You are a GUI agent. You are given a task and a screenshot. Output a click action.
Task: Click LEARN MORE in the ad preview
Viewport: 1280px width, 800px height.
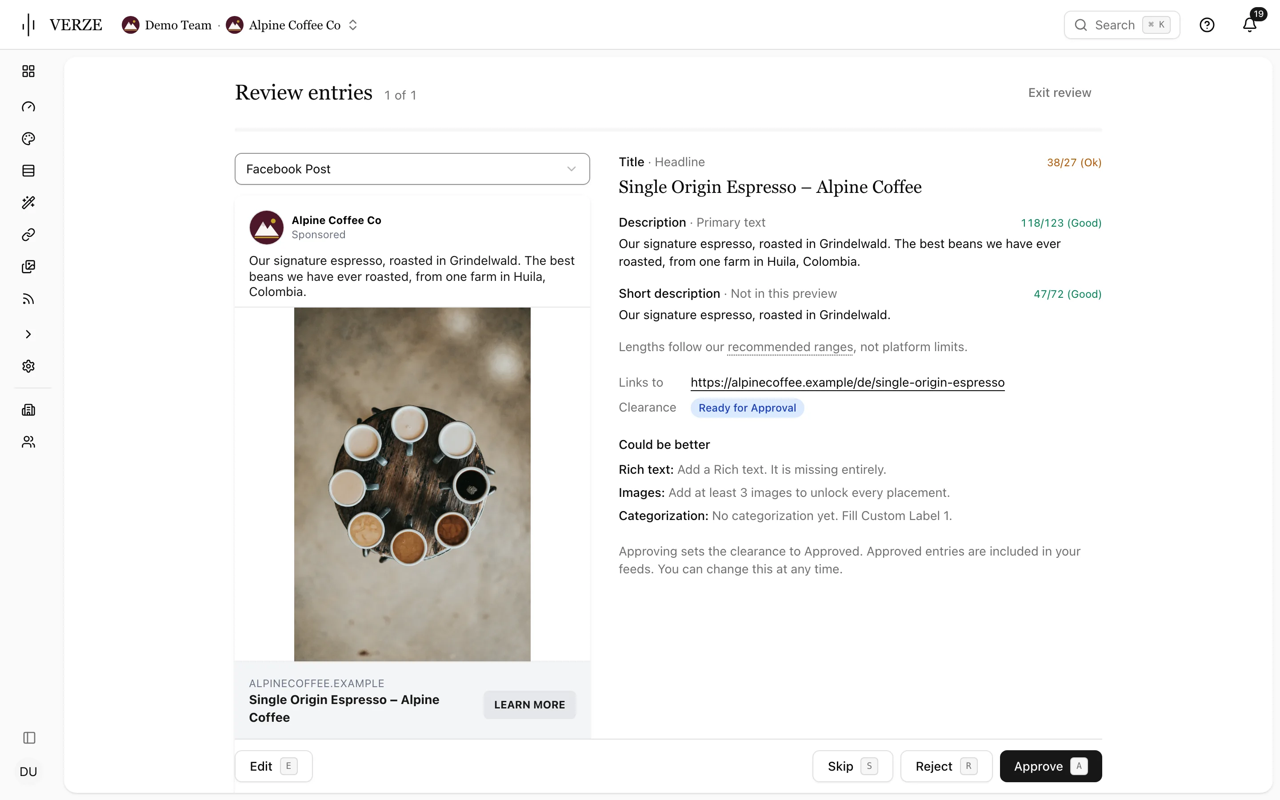tap(529, 705)
